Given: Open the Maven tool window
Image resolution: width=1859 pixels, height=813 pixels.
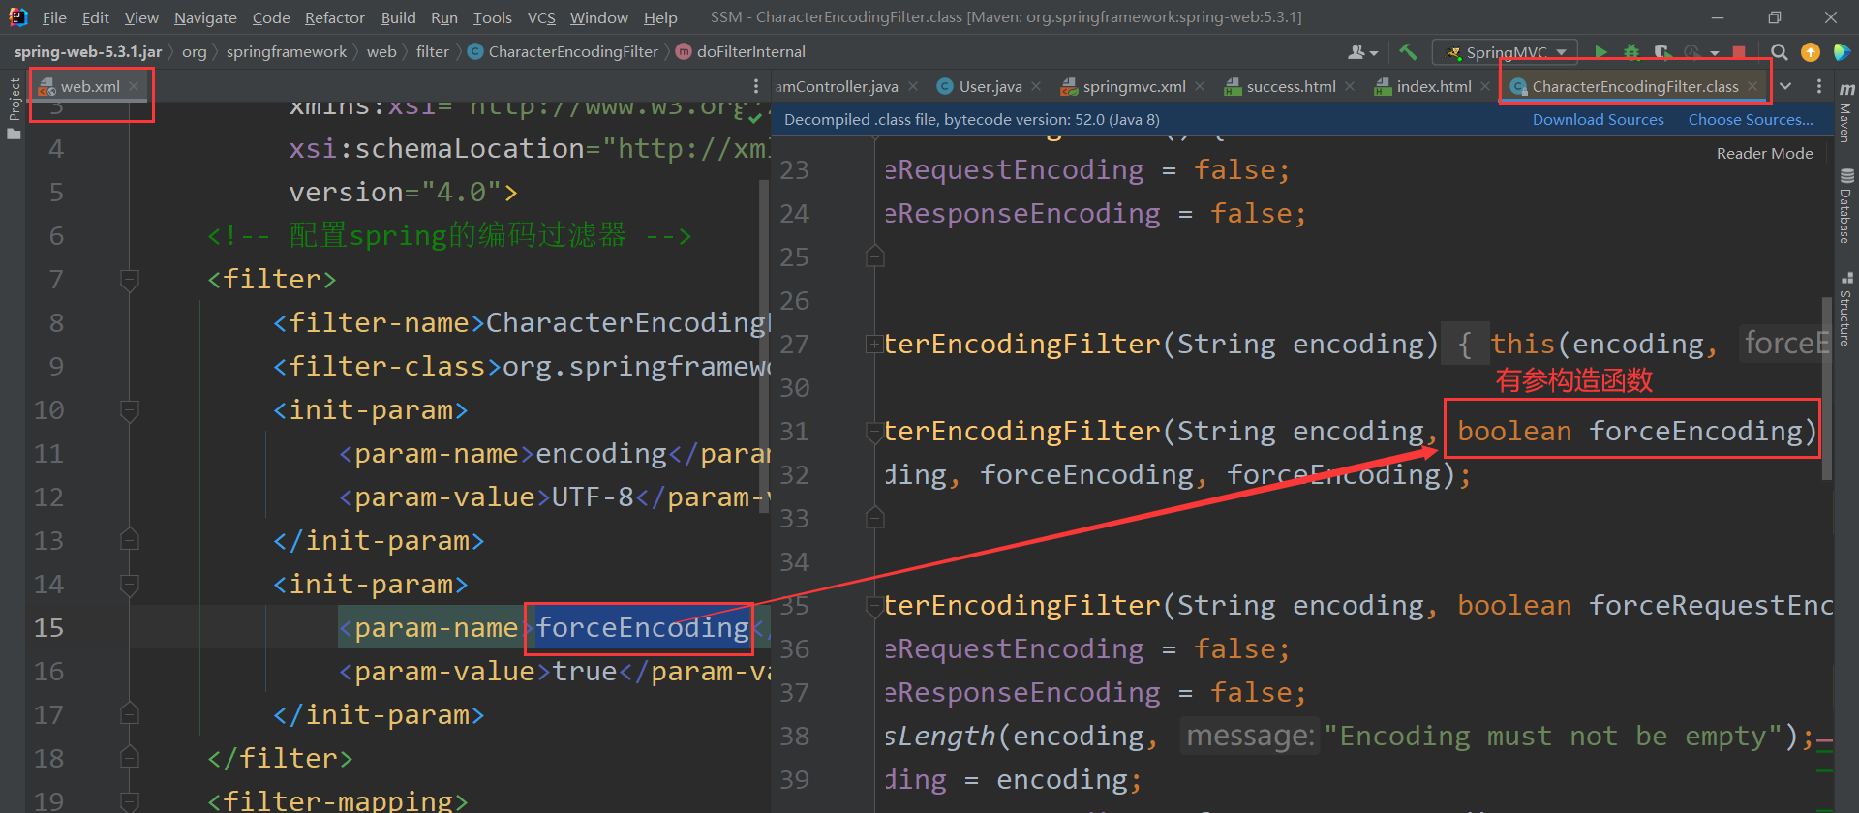Looking at the screenshot, I should point(1846,112).
